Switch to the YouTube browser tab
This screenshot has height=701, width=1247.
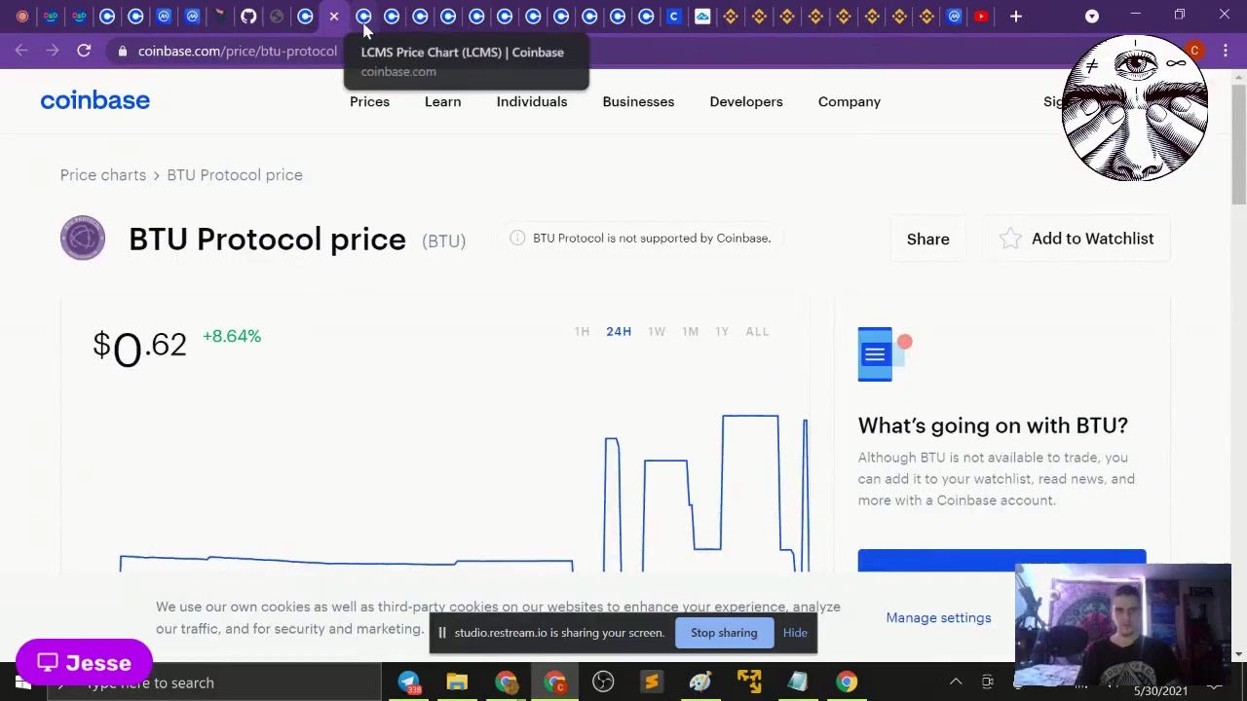[x=981, y=16]
